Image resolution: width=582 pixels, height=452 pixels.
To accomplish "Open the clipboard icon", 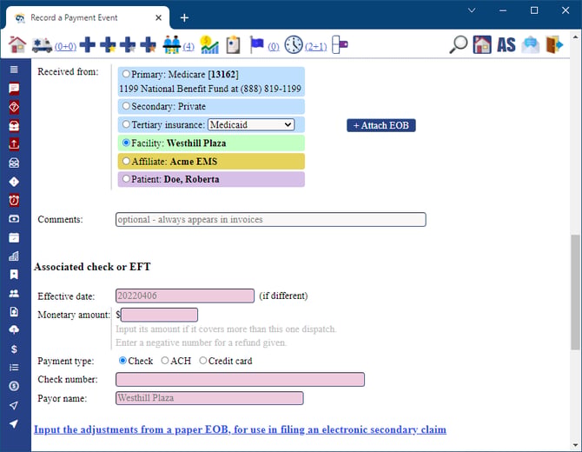I will tap(233, 45).
